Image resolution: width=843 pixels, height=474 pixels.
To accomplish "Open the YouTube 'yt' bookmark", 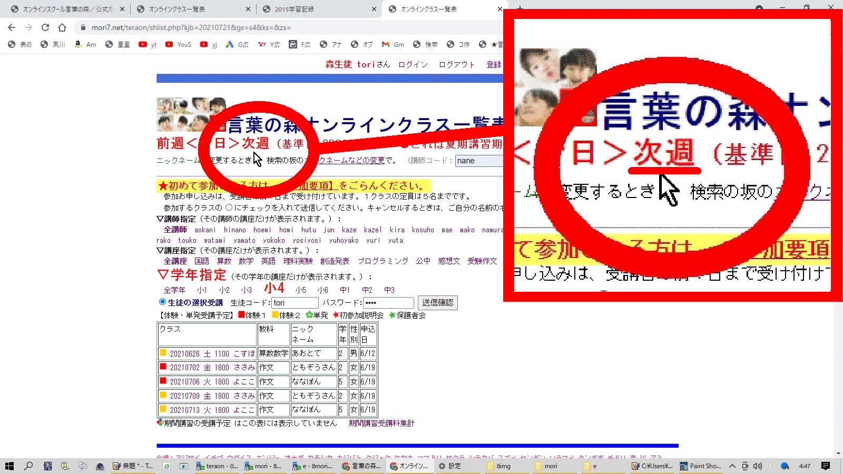I will [148, 45].
